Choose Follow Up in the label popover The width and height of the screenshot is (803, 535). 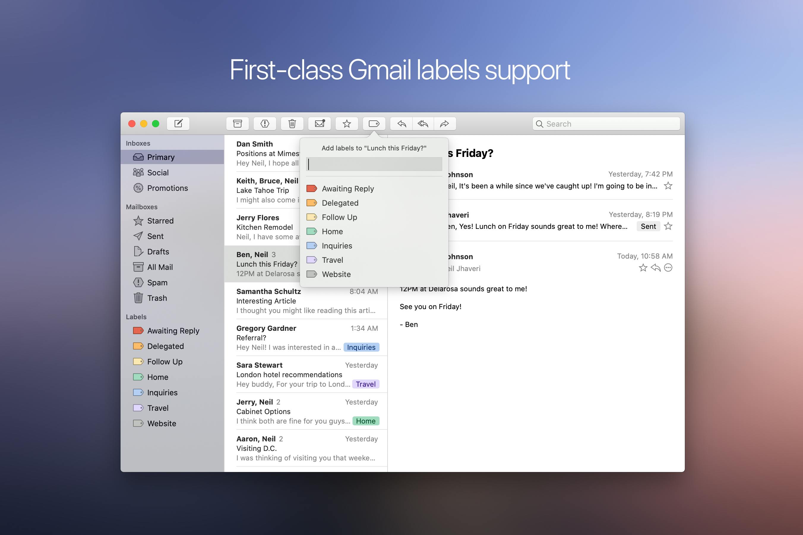pyautogui.click(x=374, y=217)
